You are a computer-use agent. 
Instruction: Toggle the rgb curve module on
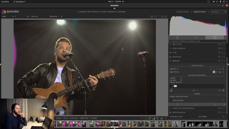point(170,44)
